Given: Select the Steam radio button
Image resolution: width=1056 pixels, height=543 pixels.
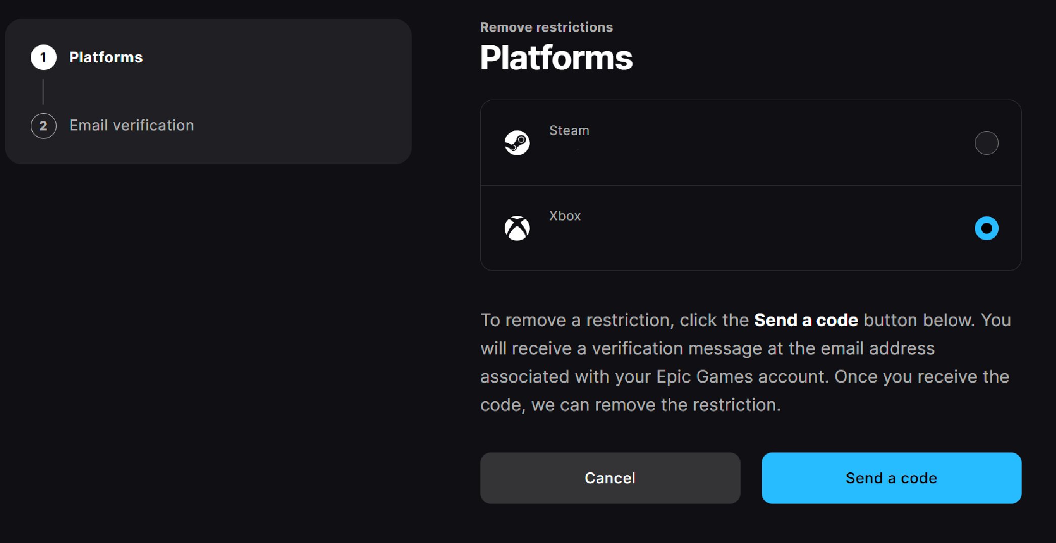Looking at the screenshot, I should [986, 143].
